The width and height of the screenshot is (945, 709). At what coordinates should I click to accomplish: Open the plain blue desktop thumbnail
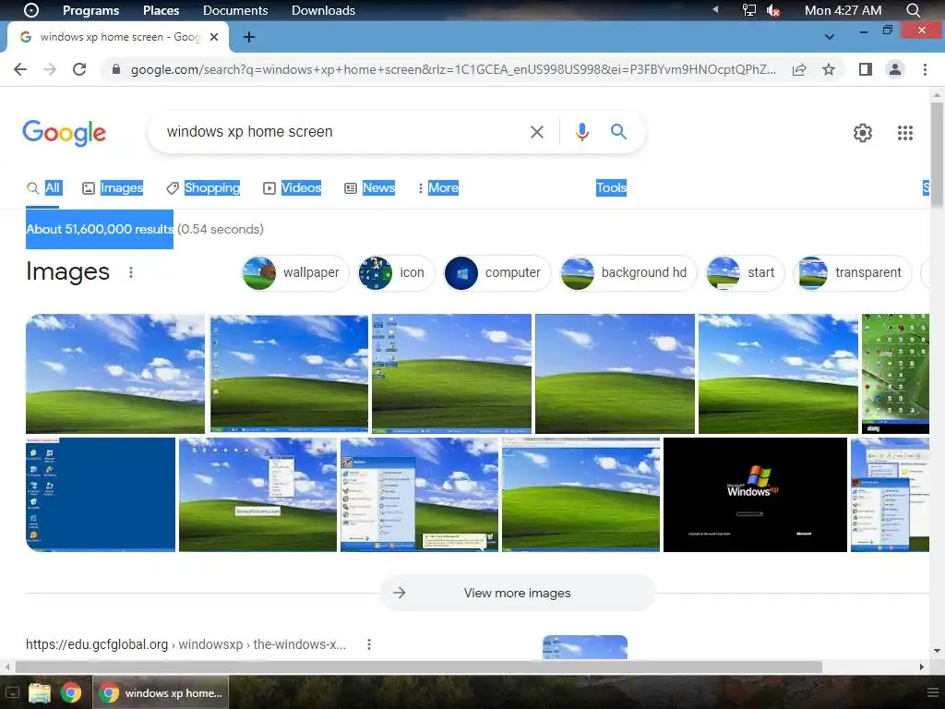click(101, 495)
